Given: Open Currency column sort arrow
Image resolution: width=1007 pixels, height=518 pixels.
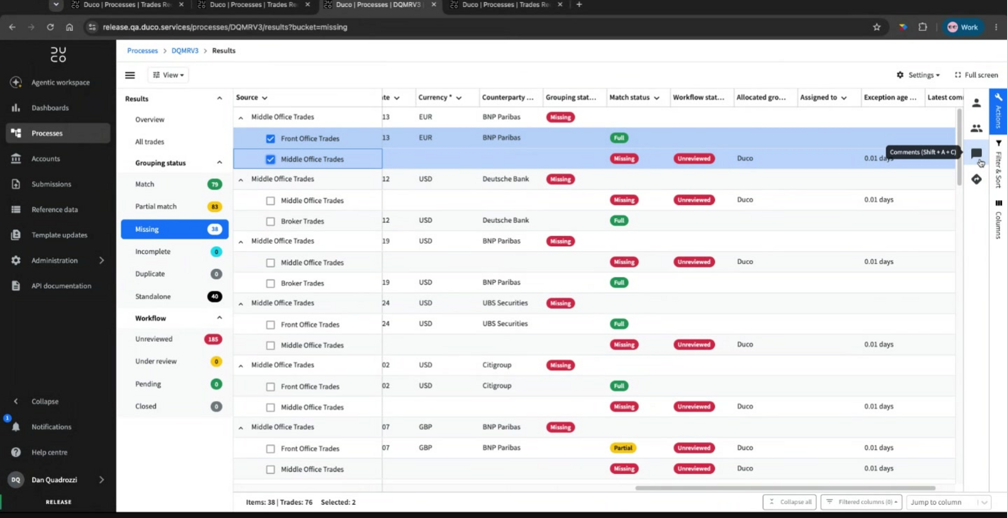Looking at the screenshot, I should 459,98.
